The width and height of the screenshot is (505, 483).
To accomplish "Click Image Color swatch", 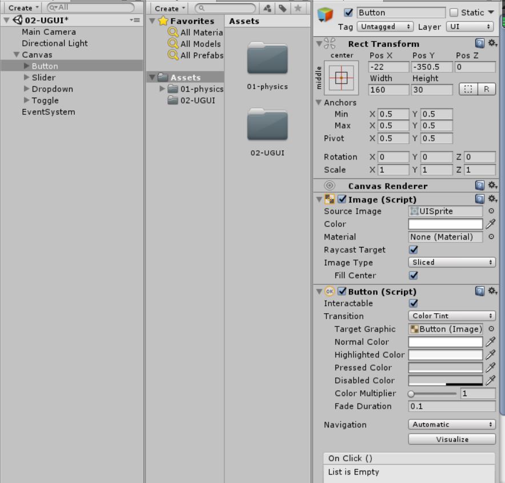I will [446, 223].
